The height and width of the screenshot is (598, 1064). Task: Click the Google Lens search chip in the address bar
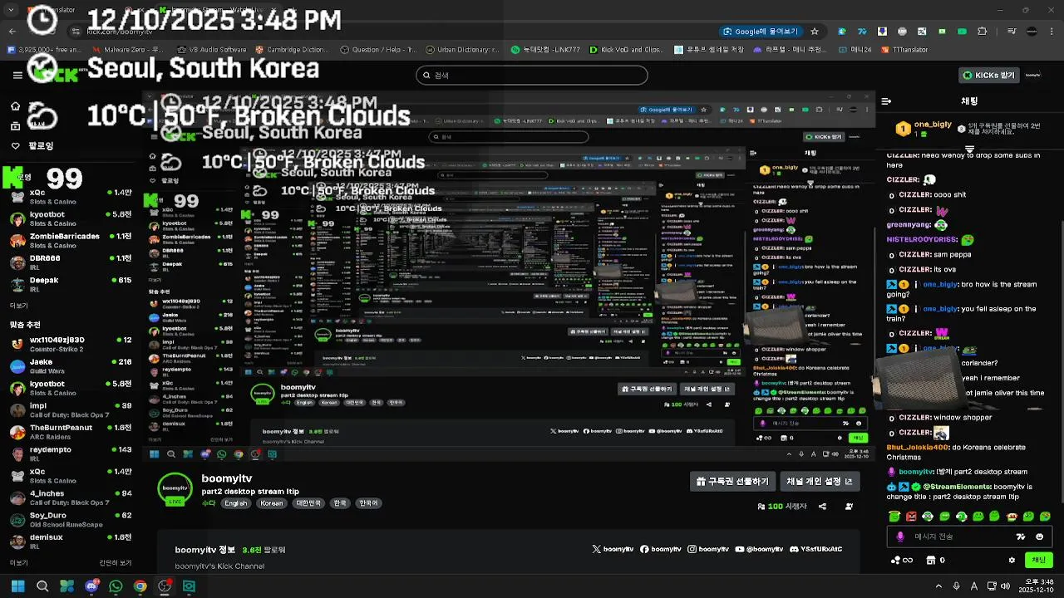click(761, 32)
